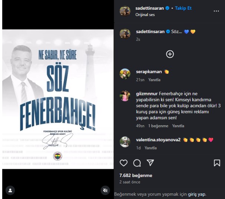The width and height of the screenshot is (225, 199).
Task: Share post via paper plane icon
Action: click(x=150, y=163)
